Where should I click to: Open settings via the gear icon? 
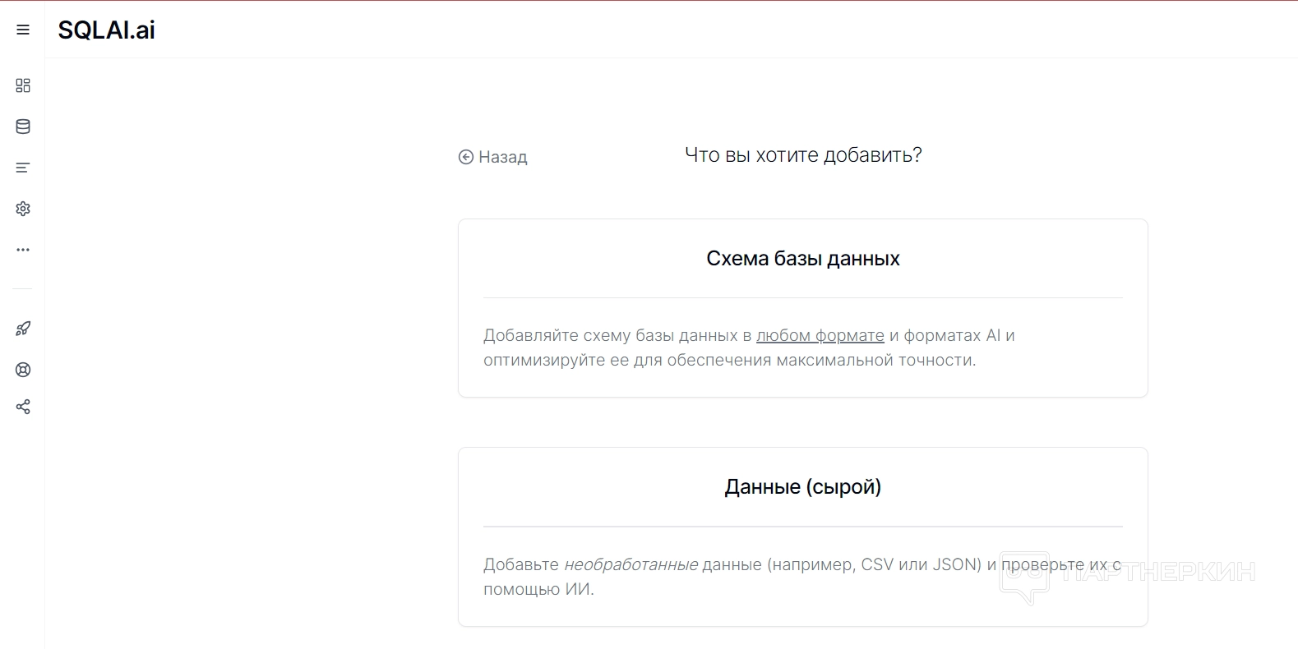(x=23, y=209)
